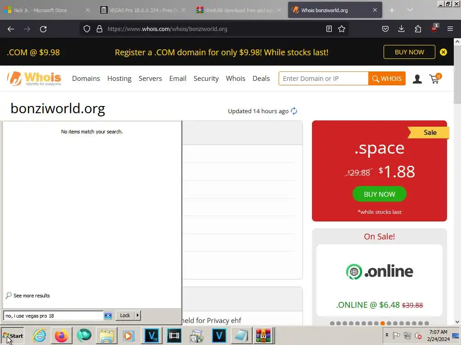The width and height of the screenshot is (461, 345).
Task: Bookmark this page with the star icon
Action: (342, 29)
